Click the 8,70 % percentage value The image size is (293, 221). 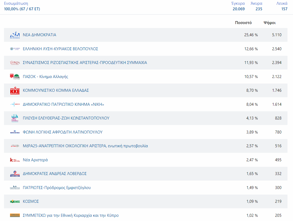[x=252, y=90]
